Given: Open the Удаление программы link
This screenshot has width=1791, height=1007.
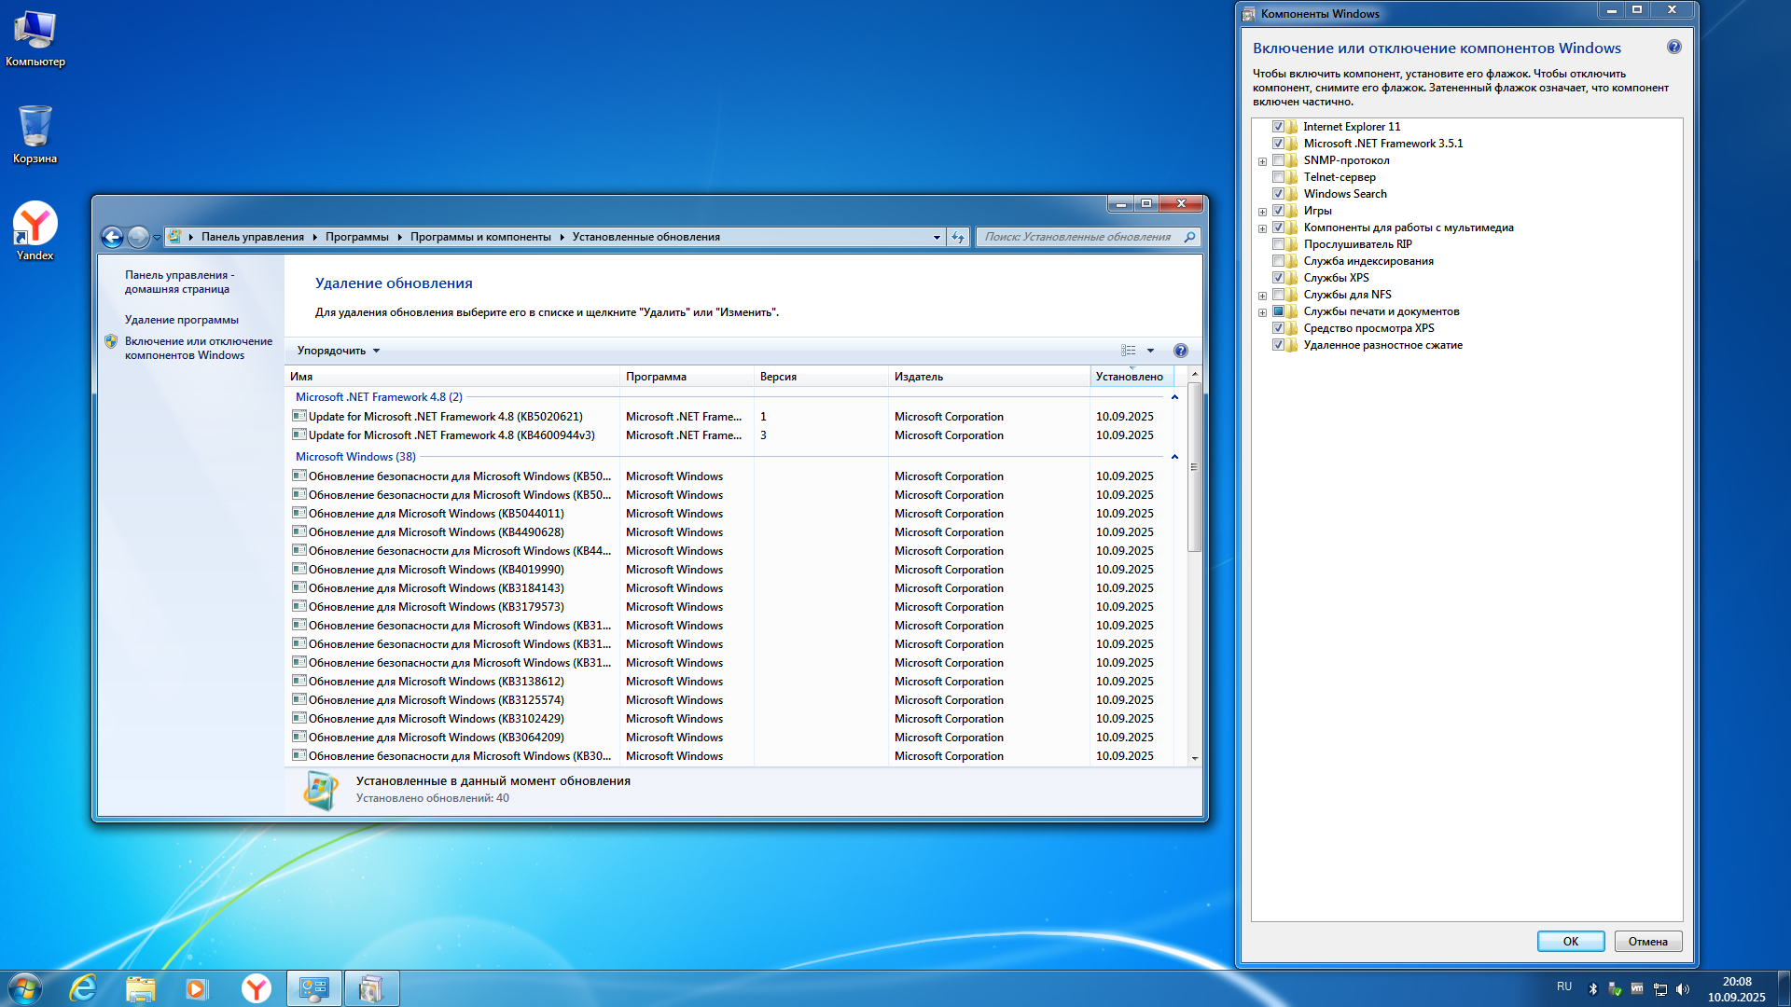Looking at the screenshot, I should (x=182, y=319).
